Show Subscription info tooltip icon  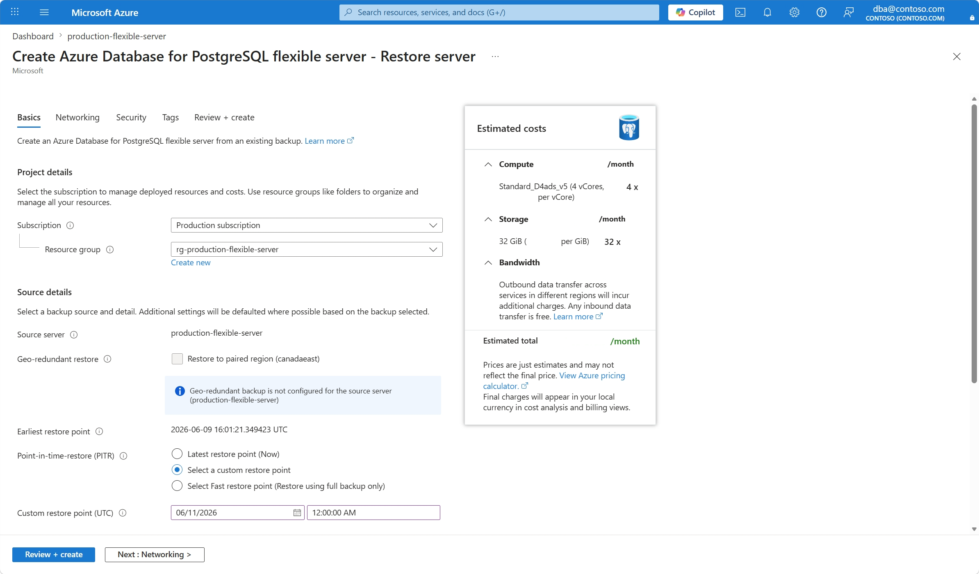tap(70, 225)
